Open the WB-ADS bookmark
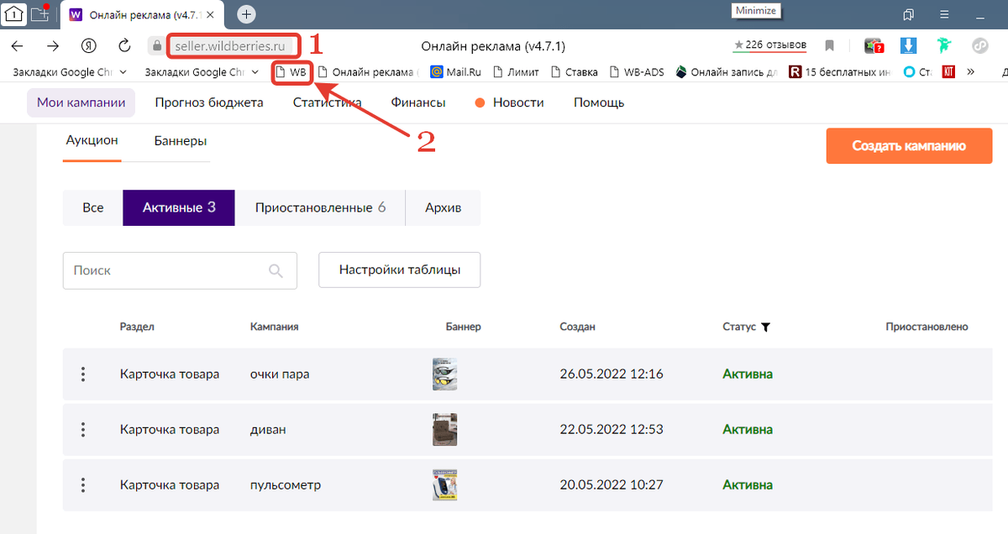Image resolution: width=1008 pixels, height=534 pixels. (x=637, y=72)
